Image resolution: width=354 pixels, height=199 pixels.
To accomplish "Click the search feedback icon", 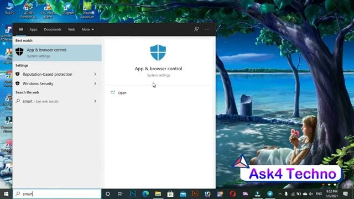I will [x=196, y=29].
